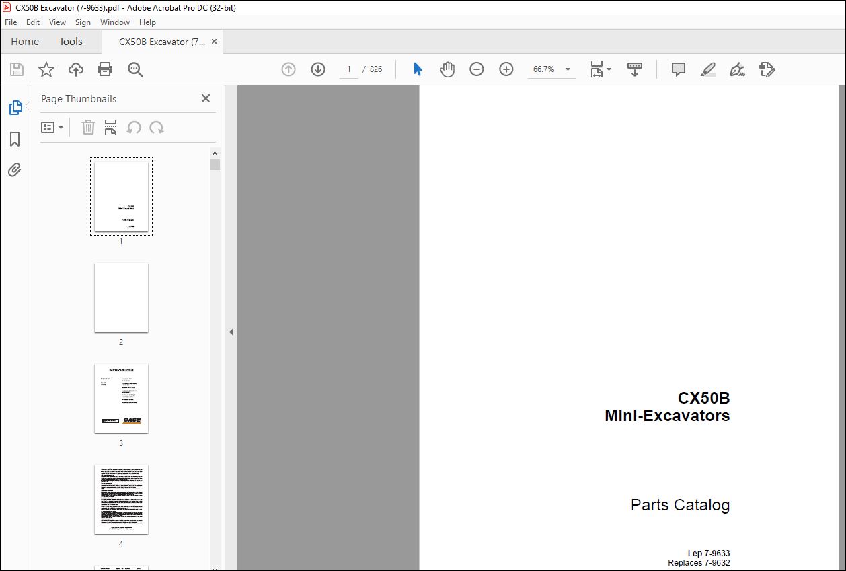Image resolution: width=846 pixels, height=571 pixels.
Task: Expand fit page options dropdown arrow
Action: coord(609,69)
